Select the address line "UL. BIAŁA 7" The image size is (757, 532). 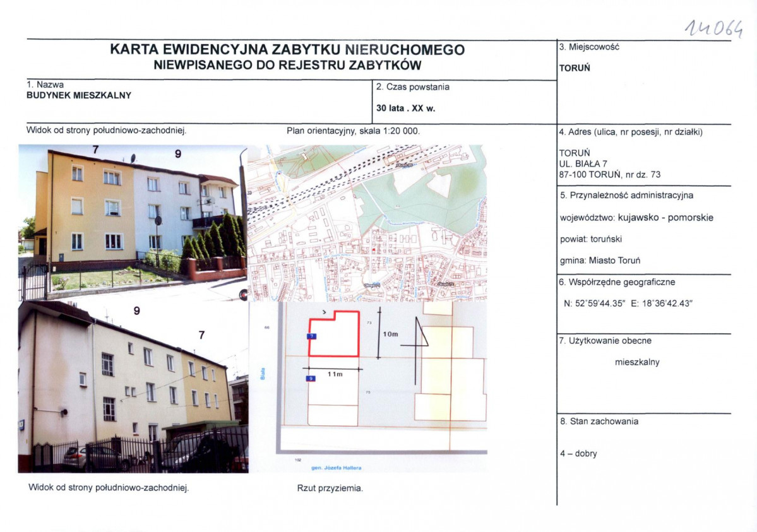(583, 163)
